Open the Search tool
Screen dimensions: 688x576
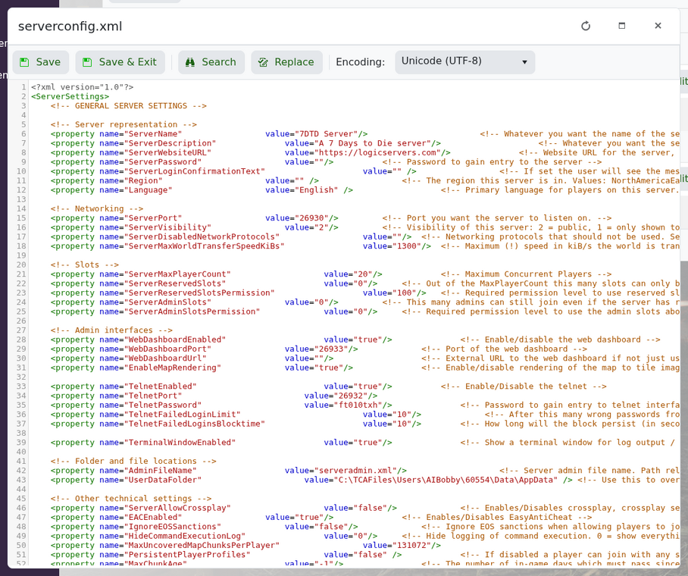[211, 62]
